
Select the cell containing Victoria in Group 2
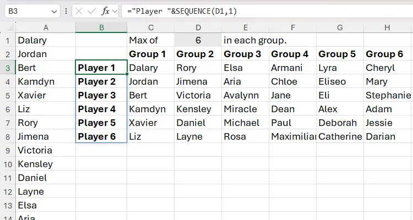[198, 95]
